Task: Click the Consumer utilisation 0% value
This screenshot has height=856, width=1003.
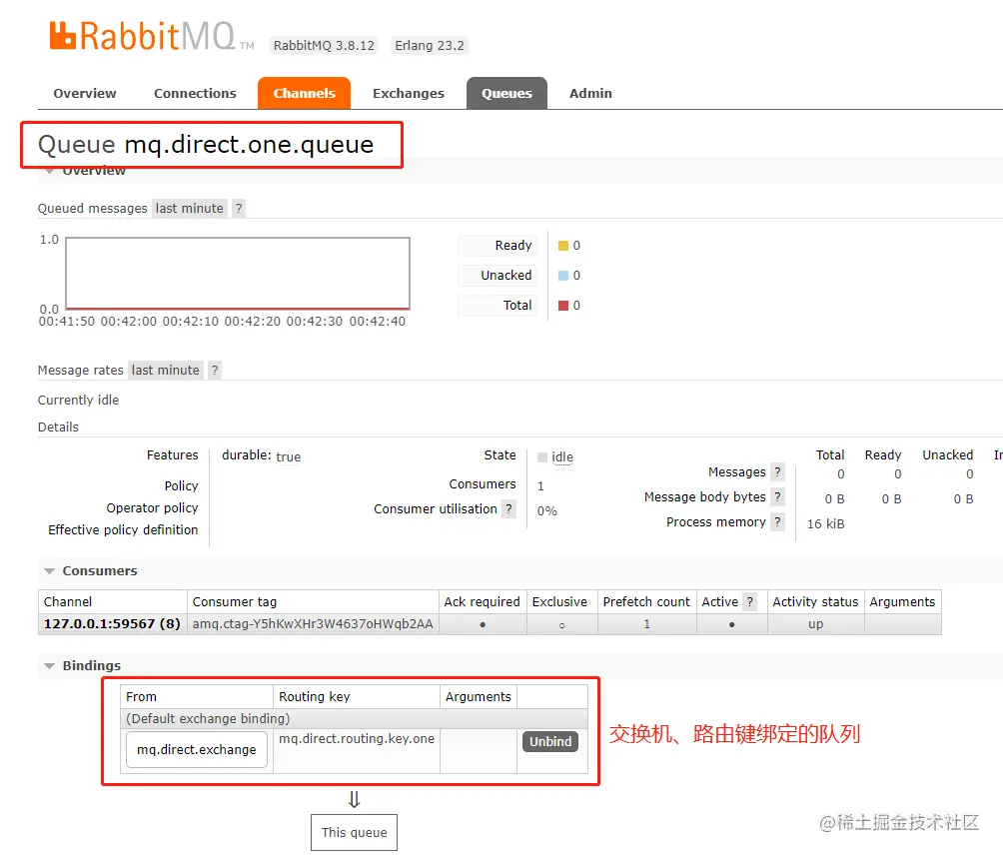Action: click(546, 511)
